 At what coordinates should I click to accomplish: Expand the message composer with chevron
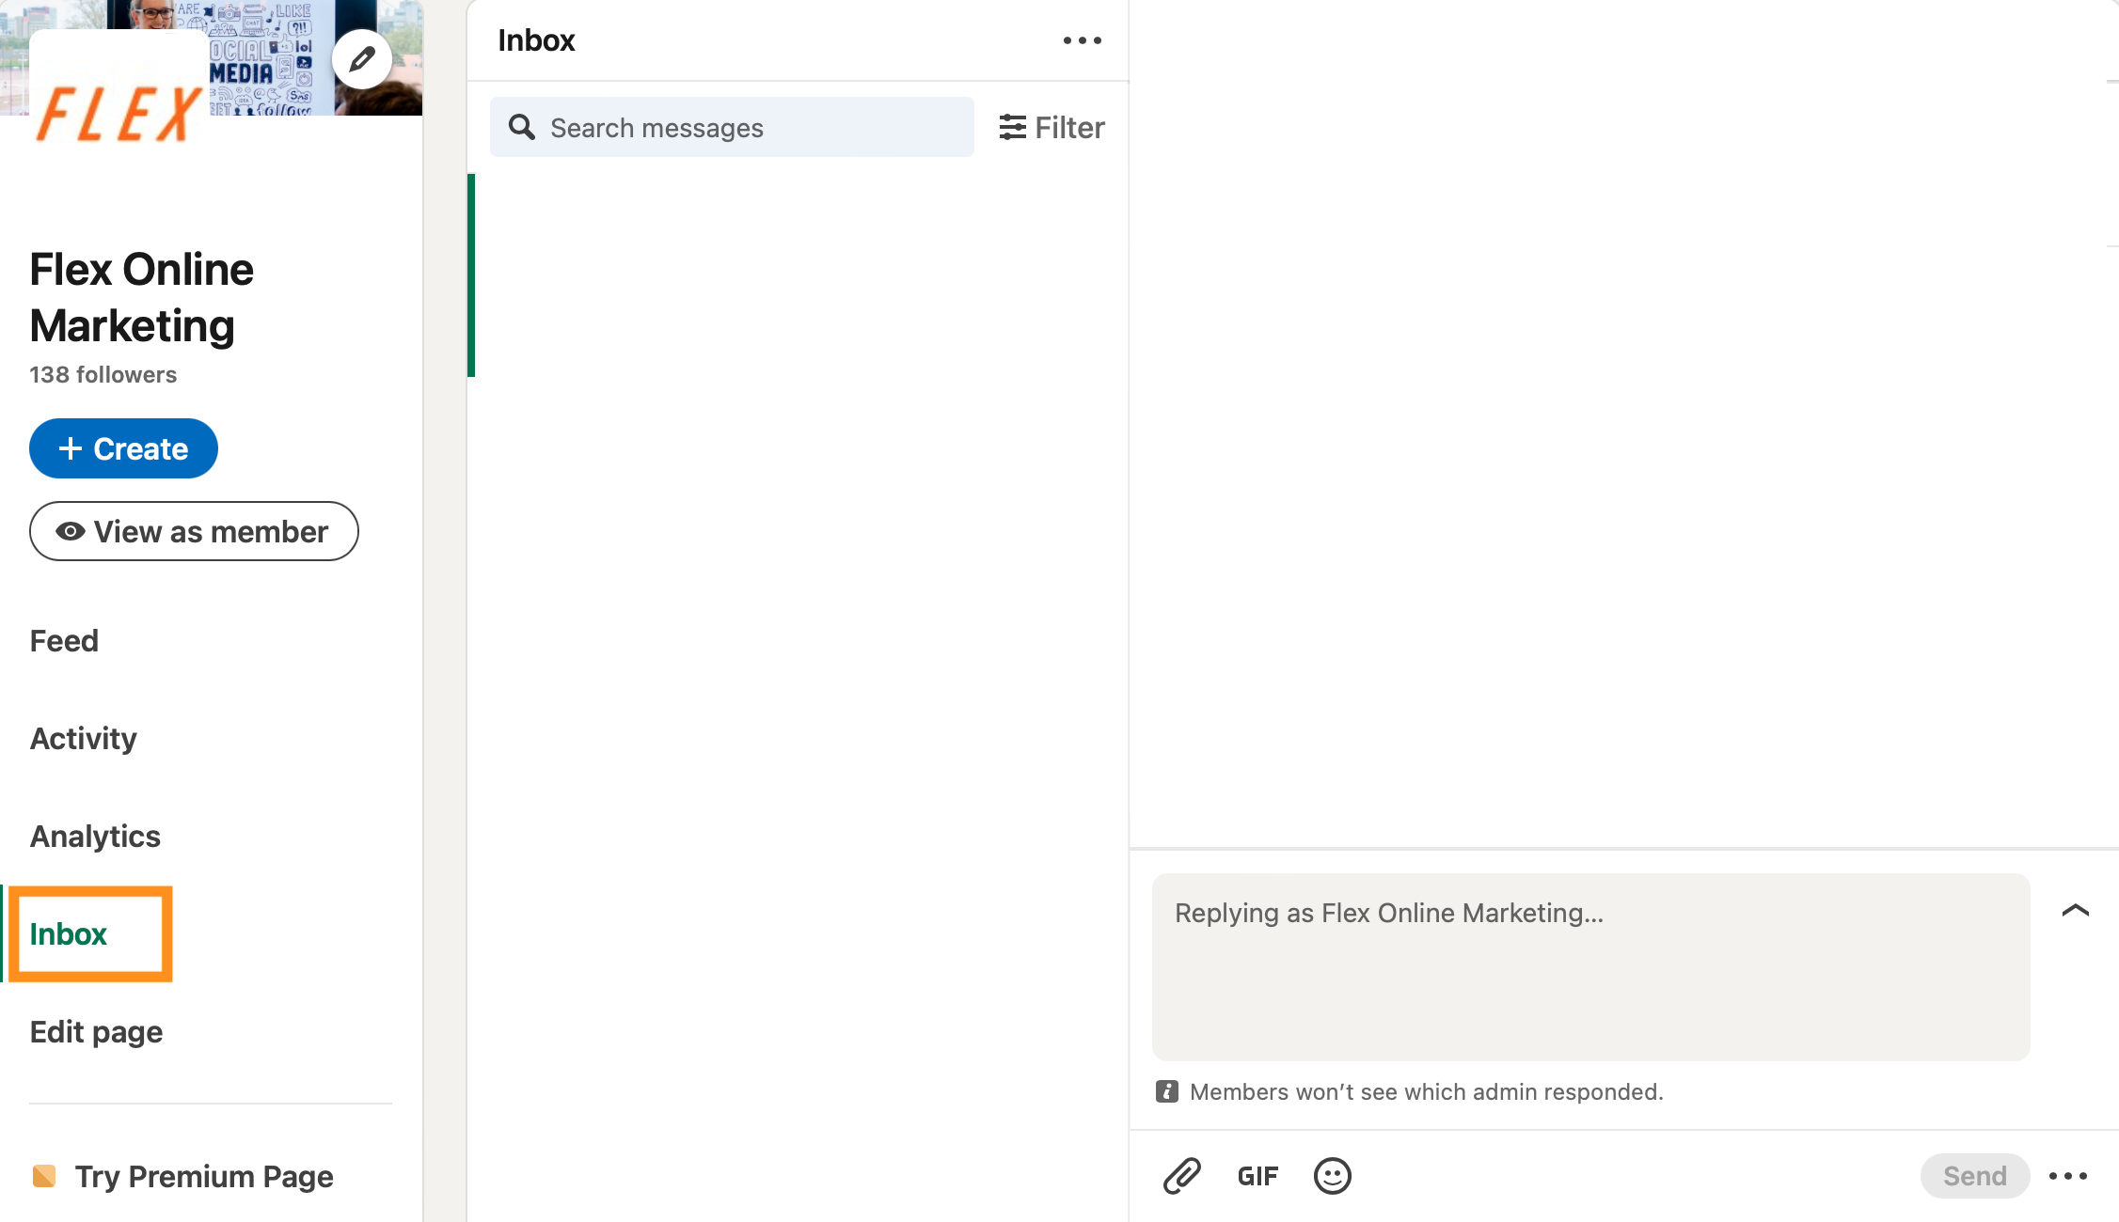click(2075, 910)
